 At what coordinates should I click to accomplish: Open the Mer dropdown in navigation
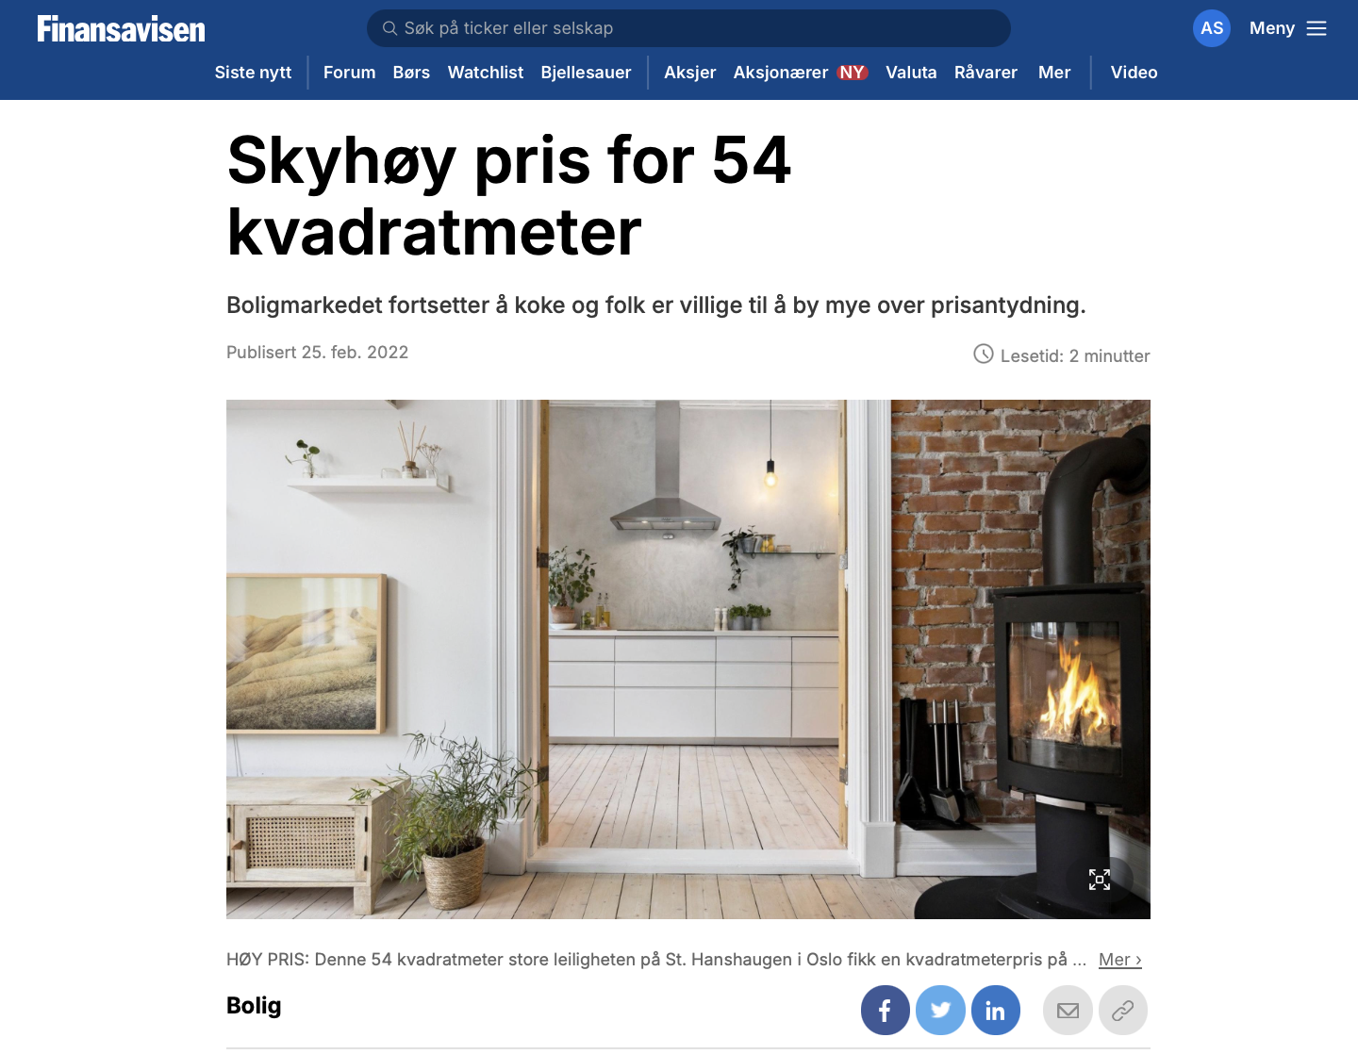(x=1054, y=73)
